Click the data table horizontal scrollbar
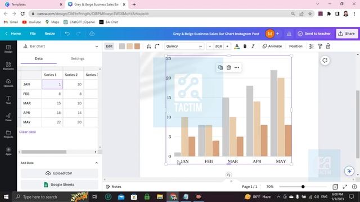360x202 pixels. coord(44,152)
